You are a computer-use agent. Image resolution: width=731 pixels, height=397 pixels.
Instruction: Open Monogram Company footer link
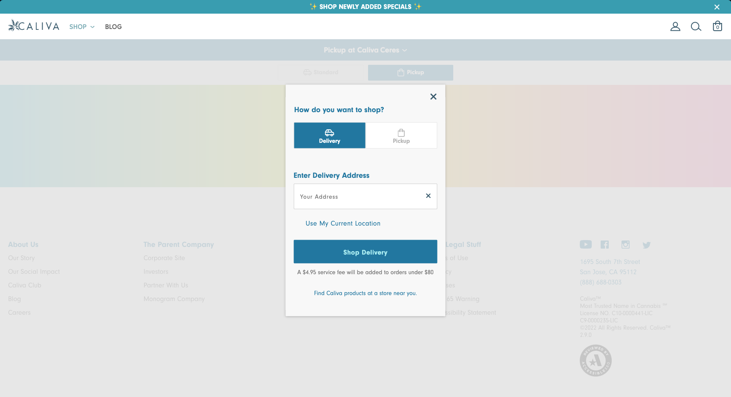pyautogui.click(x=174, y=299)
